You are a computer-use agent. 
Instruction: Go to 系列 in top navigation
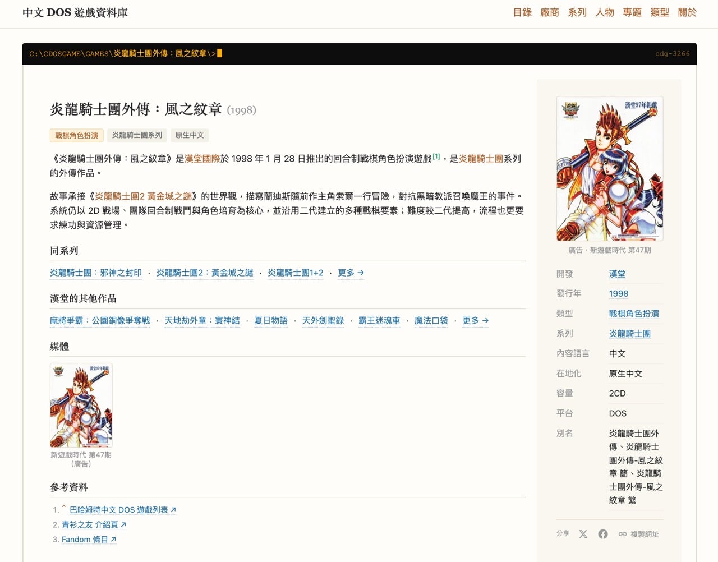tap(577, 12)
